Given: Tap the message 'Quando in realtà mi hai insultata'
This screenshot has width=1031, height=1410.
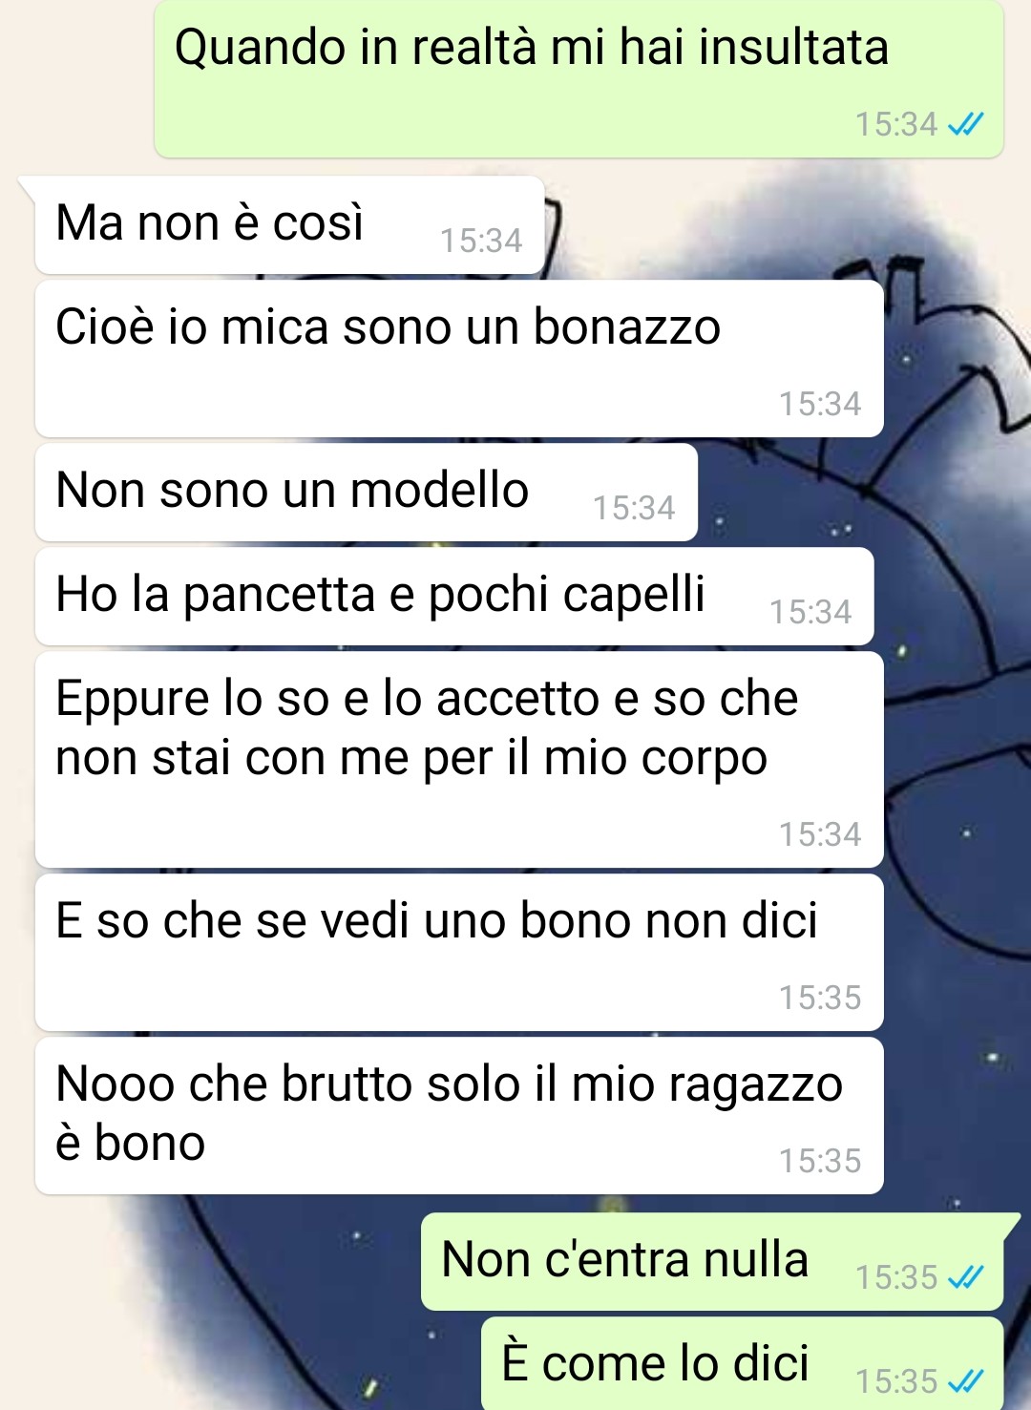Looking at the screenshot, I should [x=579, y=78].
